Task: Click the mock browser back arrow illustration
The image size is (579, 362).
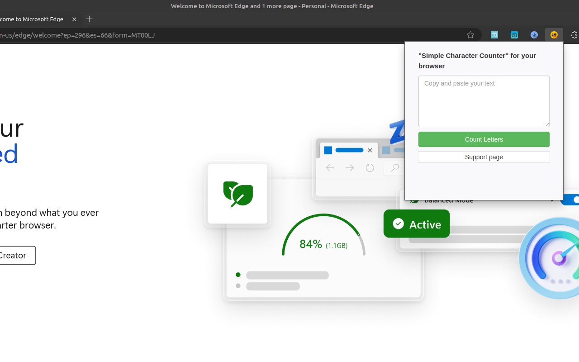Action: tap(330, 168)
